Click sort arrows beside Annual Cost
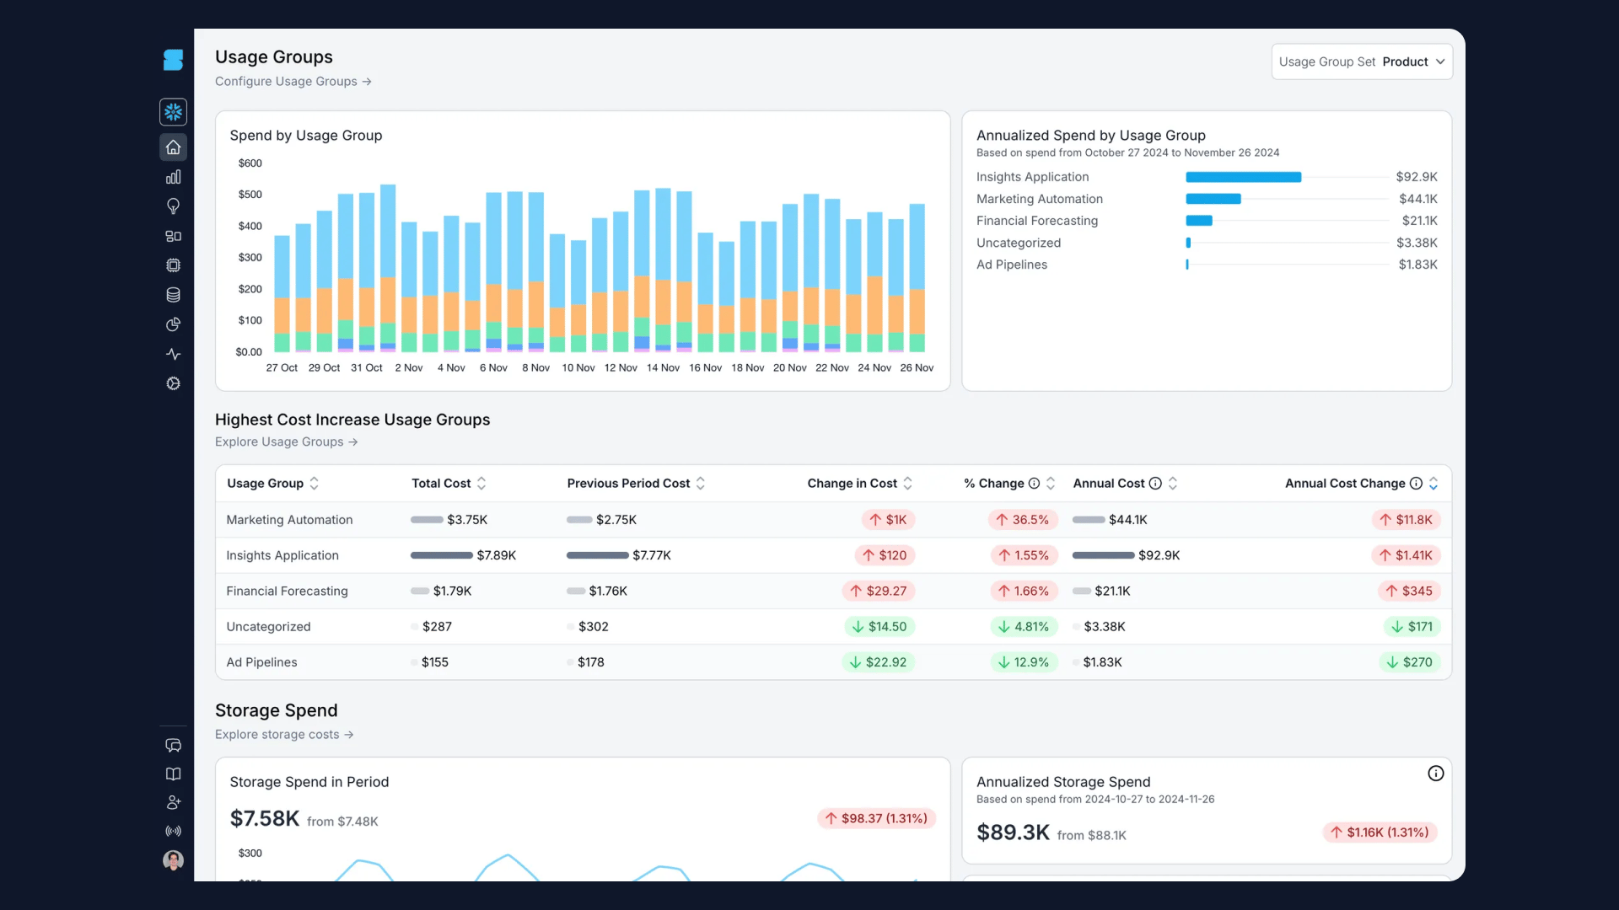The width and height of the screenshot is (1619, 910). 1172,483
